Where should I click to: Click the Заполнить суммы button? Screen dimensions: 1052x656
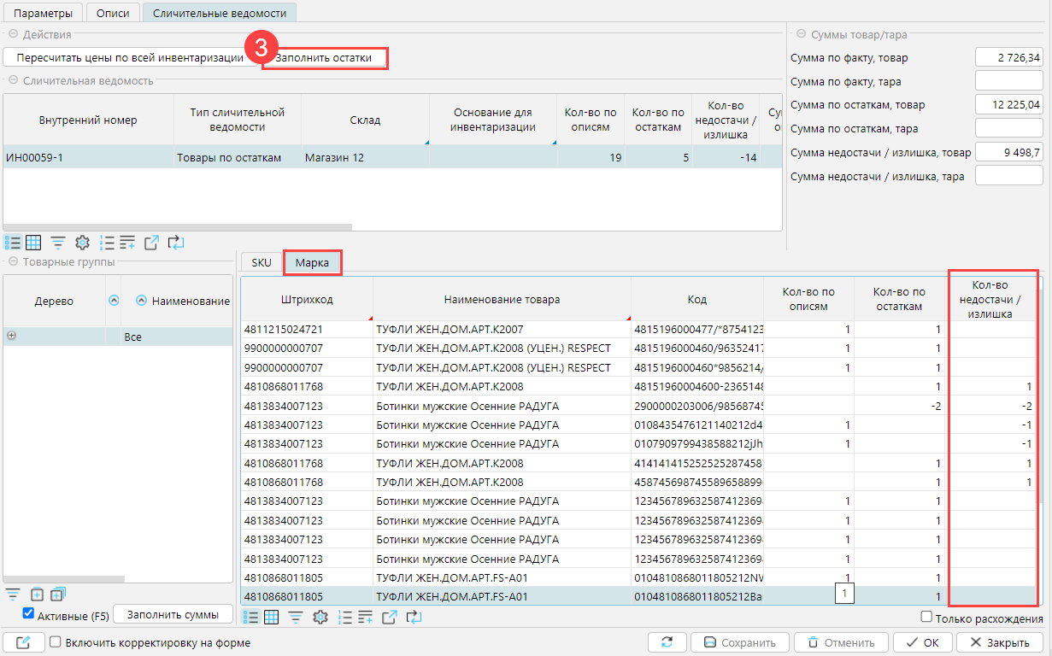173,614
